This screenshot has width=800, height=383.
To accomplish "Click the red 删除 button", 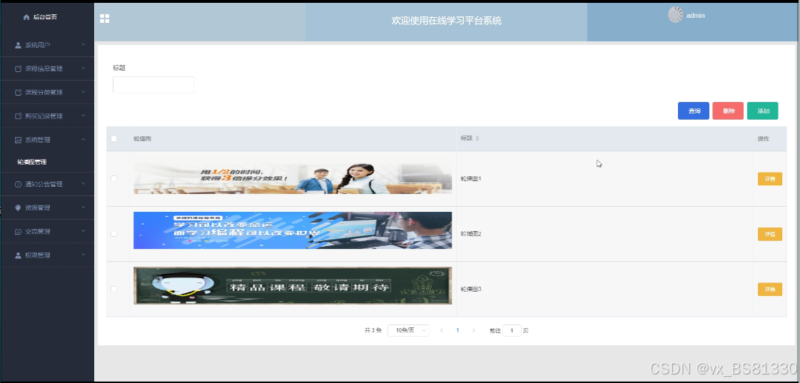I will 728,111.
